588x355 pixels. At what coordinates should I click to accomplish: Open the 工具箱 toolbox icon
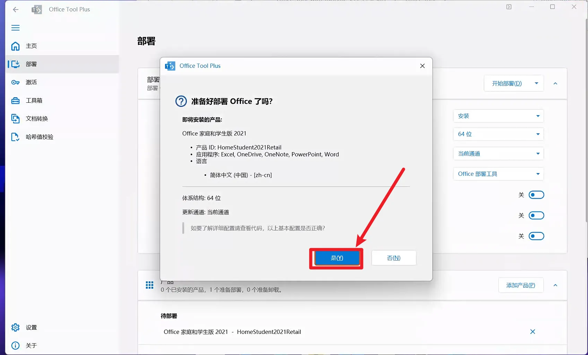[x=15, y=101]
